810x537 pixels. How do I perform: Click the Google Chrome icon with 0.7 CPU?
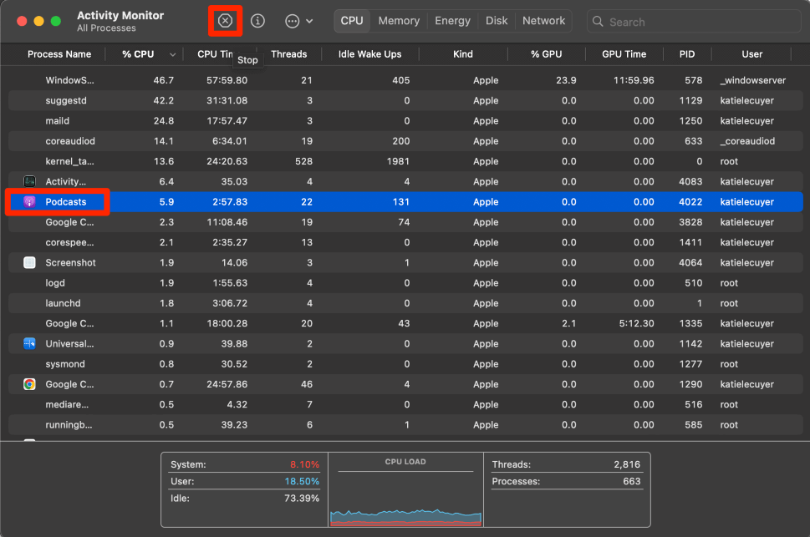tap(29, 384)
